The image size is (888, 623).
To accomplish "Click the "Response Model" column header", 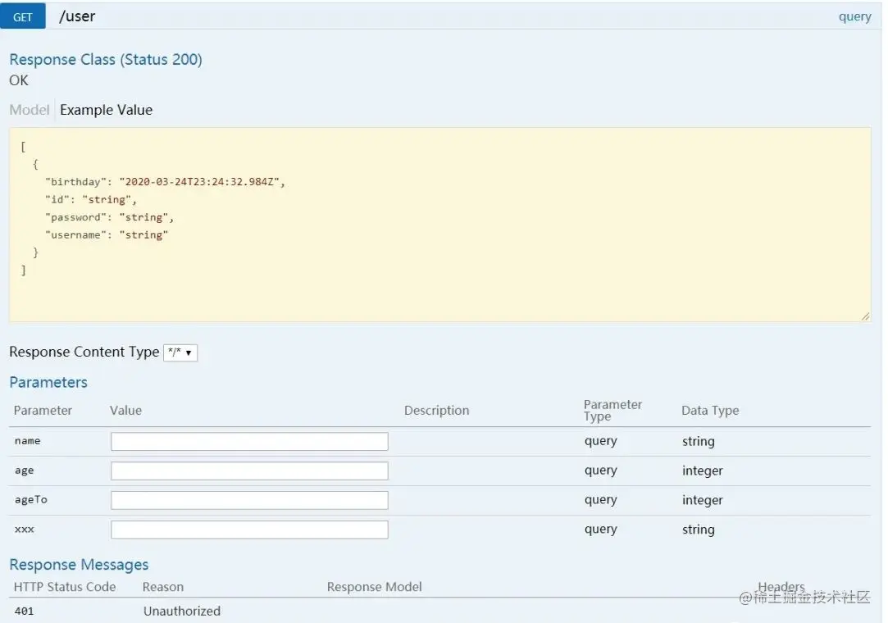I will (375, 587).
